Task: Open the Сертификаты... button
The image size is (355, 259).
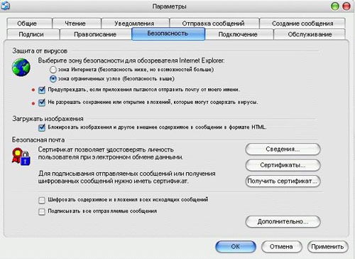Action: click(x=283, y=165)
